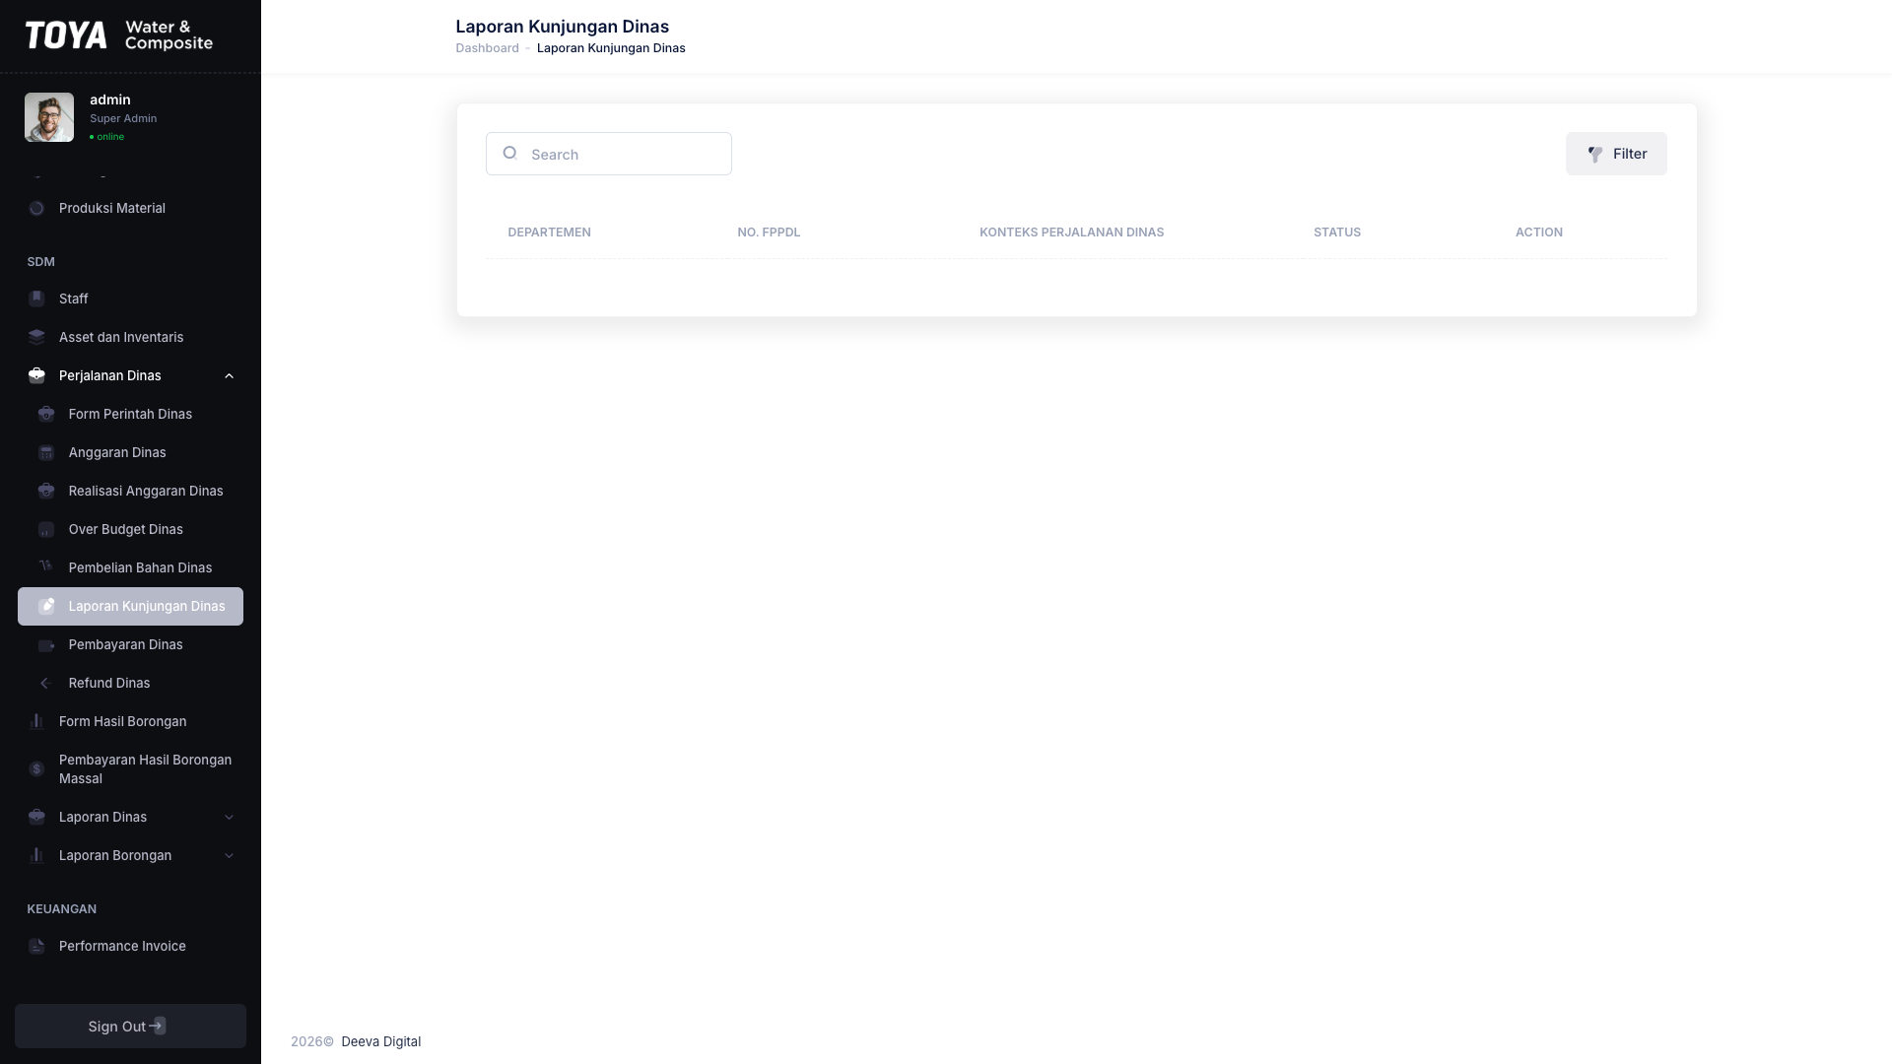
Task: Click the Sign Out arrow icon
Action: (x=158, y=1026)
